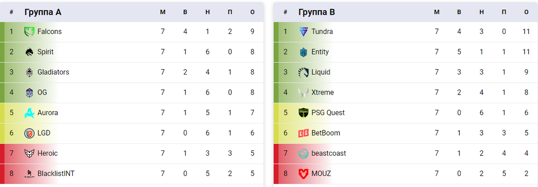The width and height of the screenshot is (538, 187).
Task: Click the Tundra team logo
Action: click(304, 32)
